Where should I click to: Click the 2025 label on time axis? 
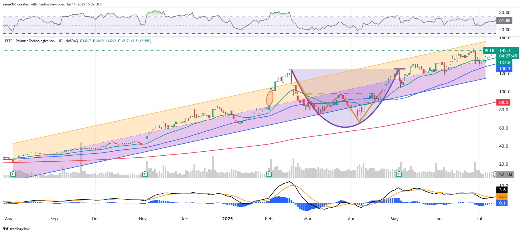click(227, 219)
